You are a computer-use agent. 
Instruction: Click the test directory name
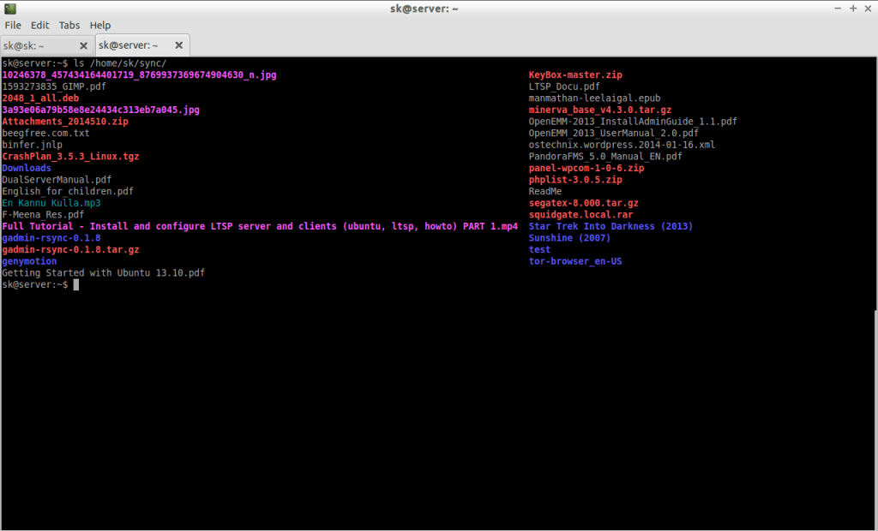(x=540, y=249)
